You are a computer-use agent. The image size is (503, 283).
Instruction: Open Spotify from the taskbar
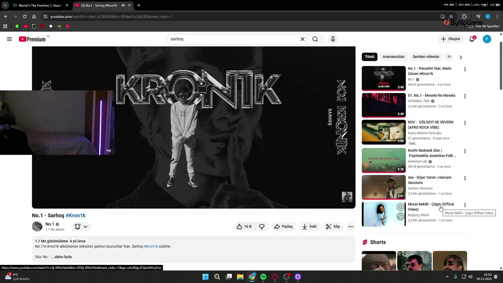263,277
